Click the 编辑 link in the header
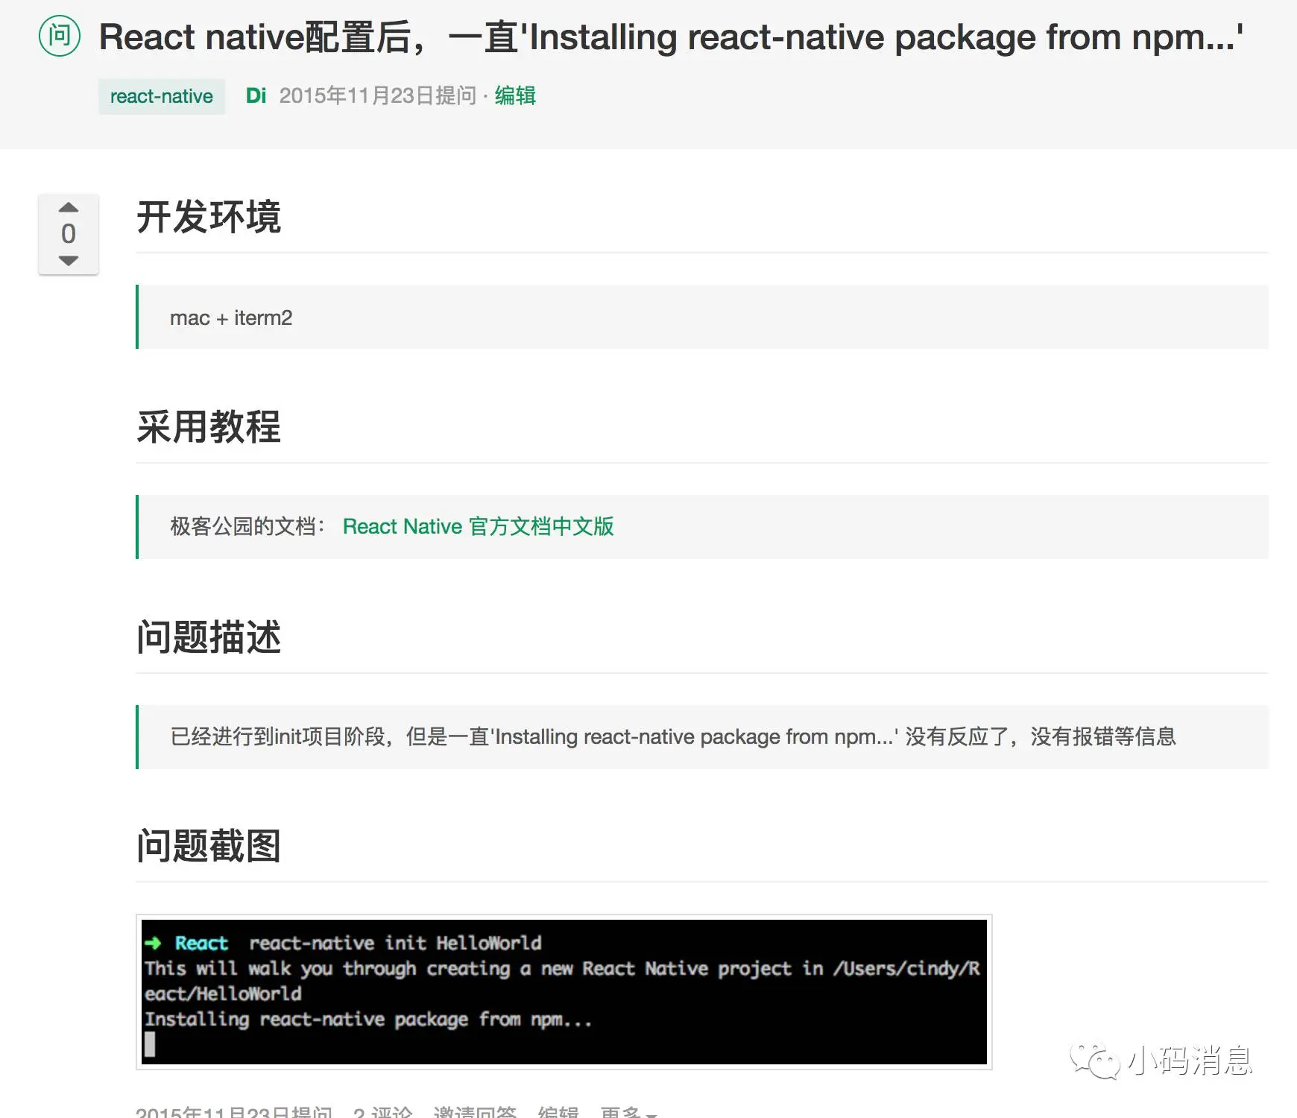The width and height of the screenshot is (1297, 1118). 515,95
